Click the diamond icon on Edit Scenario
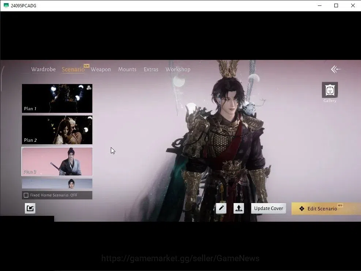 302,209
